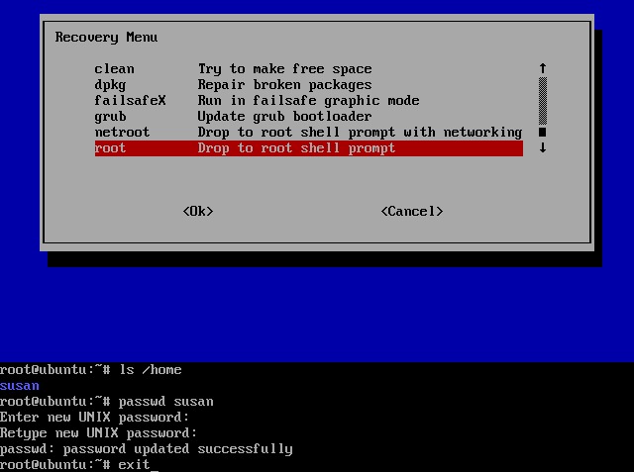Click the scroll up arrow

tap(543, 68)
